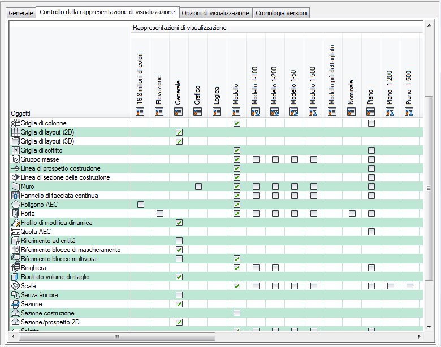Viewport: 441px width, 347px height.
Task: Select the Gruppo masse object icon
Action: coord(16,159)
